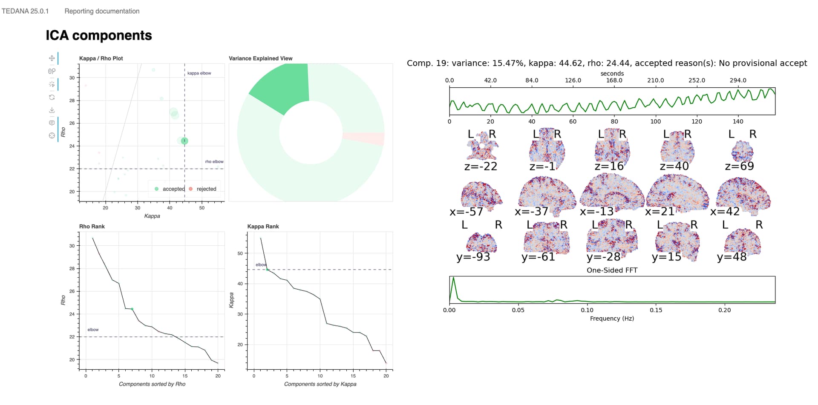Click the highlighted point on Kappa Rank curve
The height and width of the screenshot is (405, 818).
coord(267,270)
